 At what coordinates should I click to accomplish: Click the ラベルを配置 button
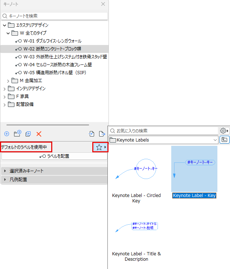point(54,156)
